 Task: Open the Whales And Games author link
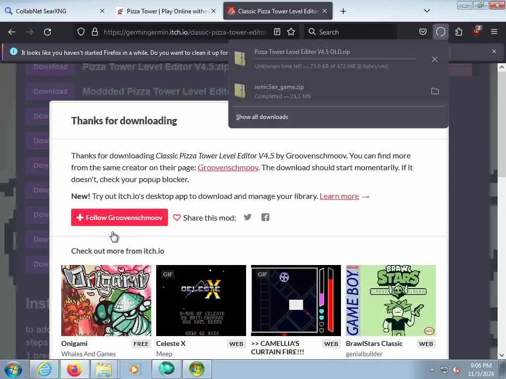(x=88, y=354)
